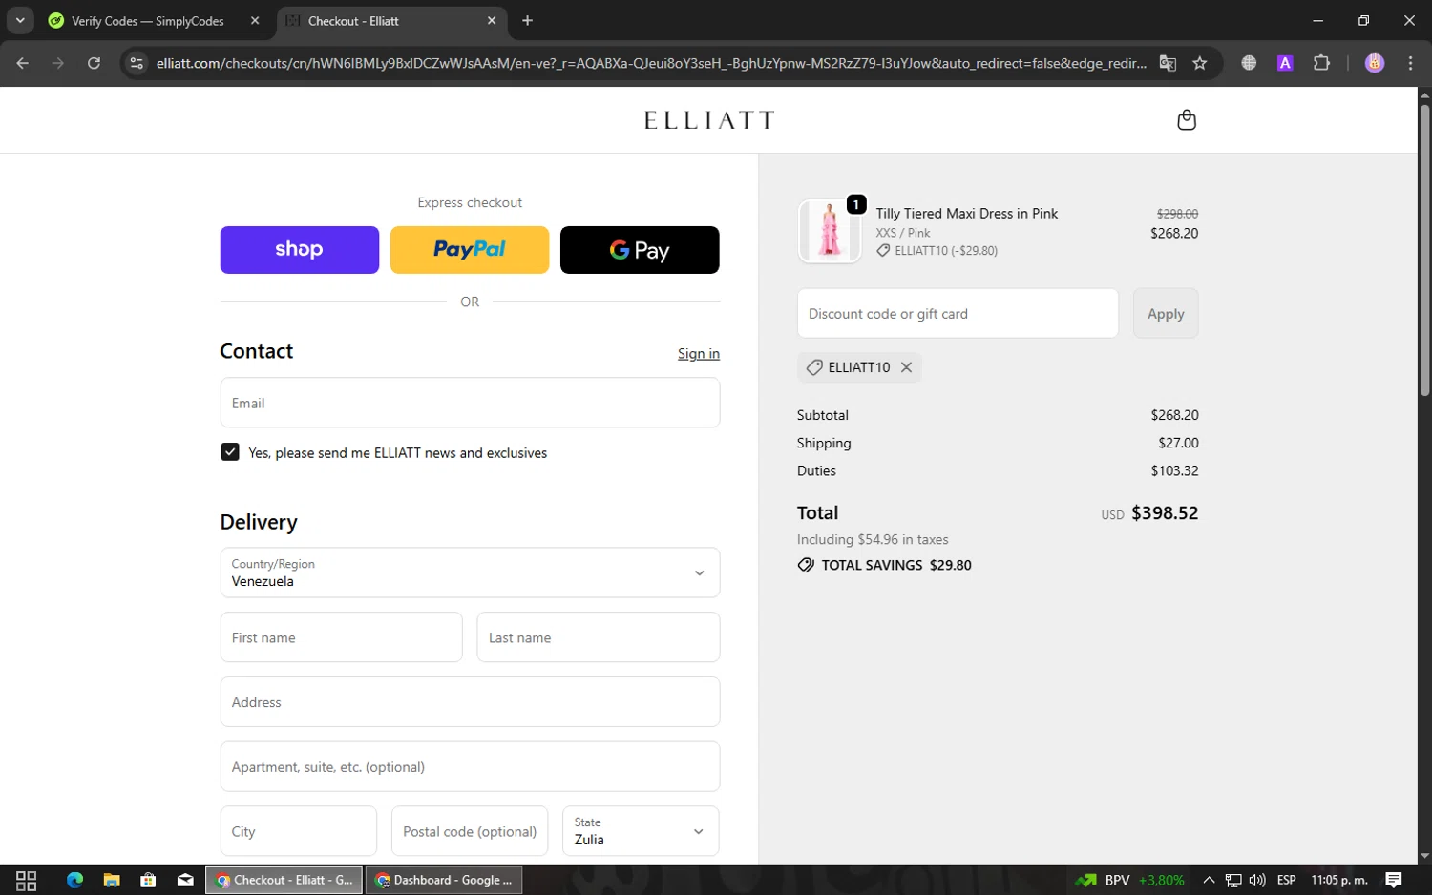Switch to Dashboard - Google Chrome taskbar window

click(444, 880)
